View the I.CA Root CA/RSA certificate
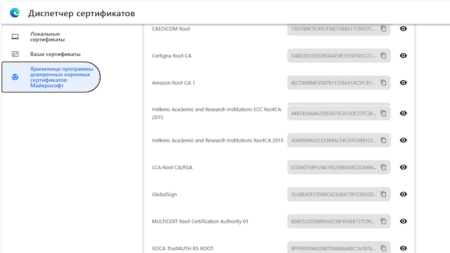Image resolution: width=450 pixels, height=253 pixels. (x=403, y=167)
